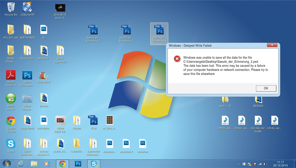Screen dimensions: 296x168
Task: Select the SOFTWARES folder
Action: (27, 32)
